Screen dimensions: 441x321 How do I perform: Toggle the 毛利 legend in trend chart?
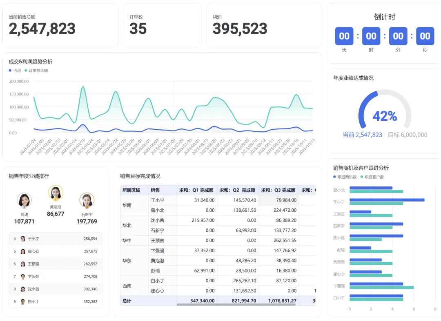pyautogui.click(x=15, y=71)
